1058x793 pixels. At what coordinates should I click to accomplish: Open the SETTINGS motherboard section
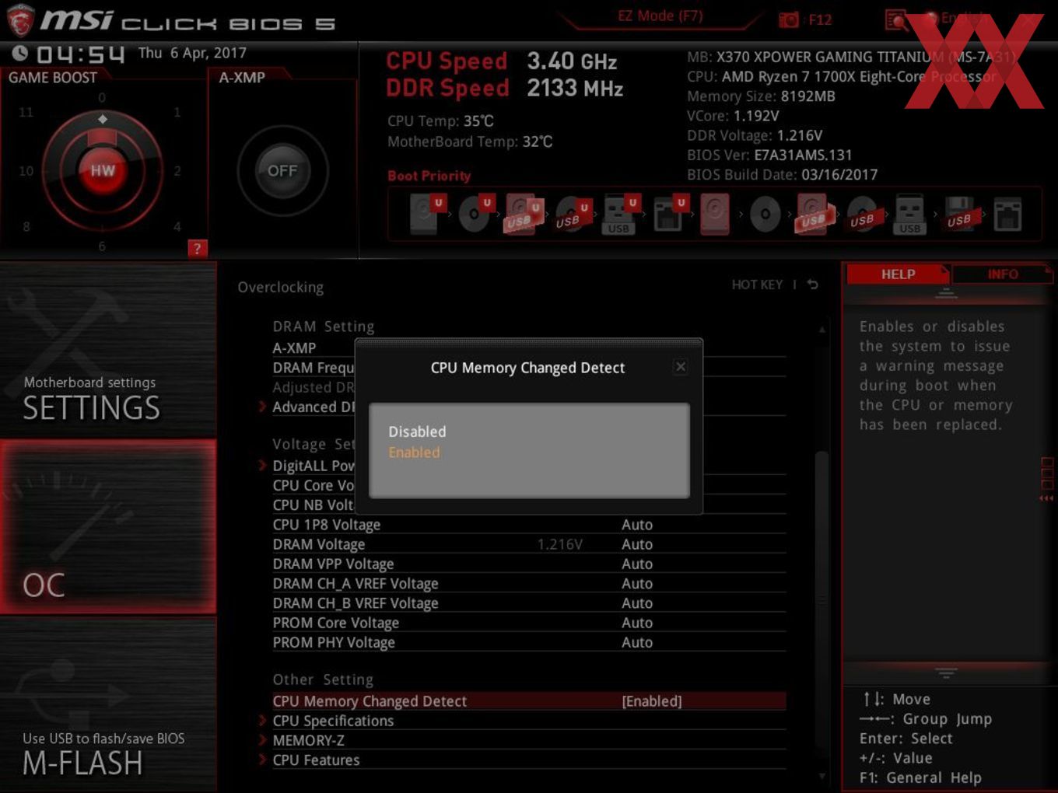(109, 350)
